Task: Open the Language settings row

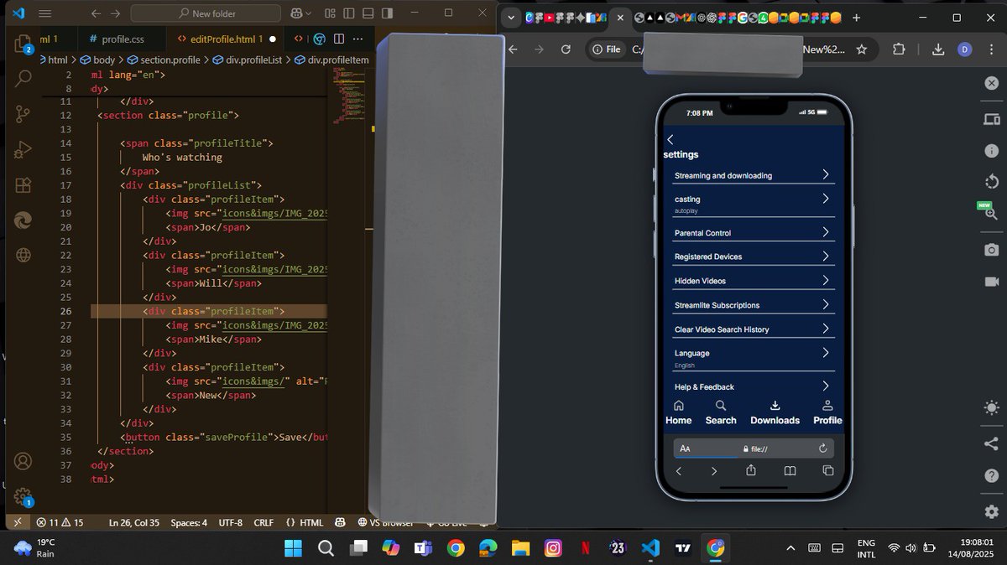Action: coord(754,357)
